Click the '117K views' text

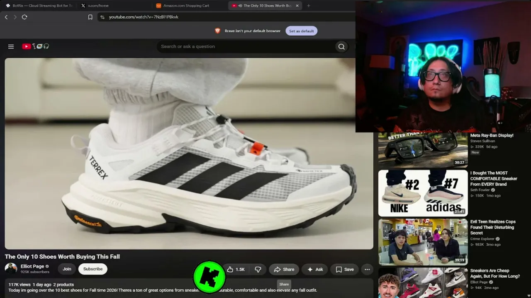pos(19,285)
